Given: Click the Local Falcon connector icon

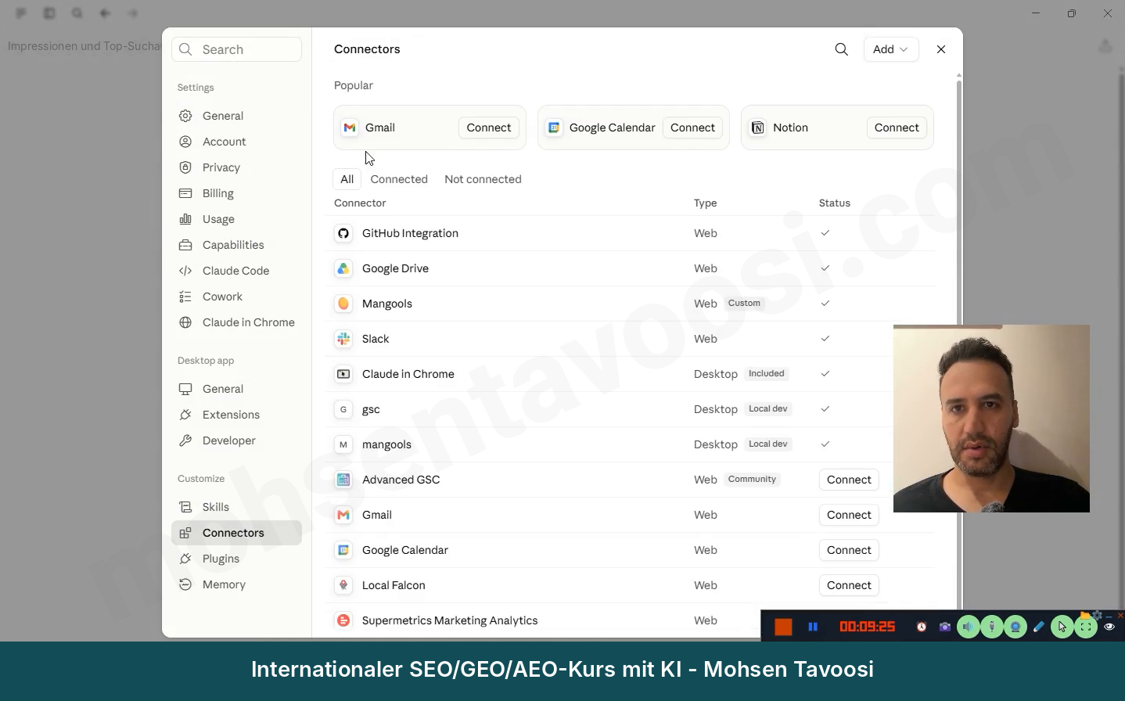Looking at the screenshot, I should tap(343, 585).
